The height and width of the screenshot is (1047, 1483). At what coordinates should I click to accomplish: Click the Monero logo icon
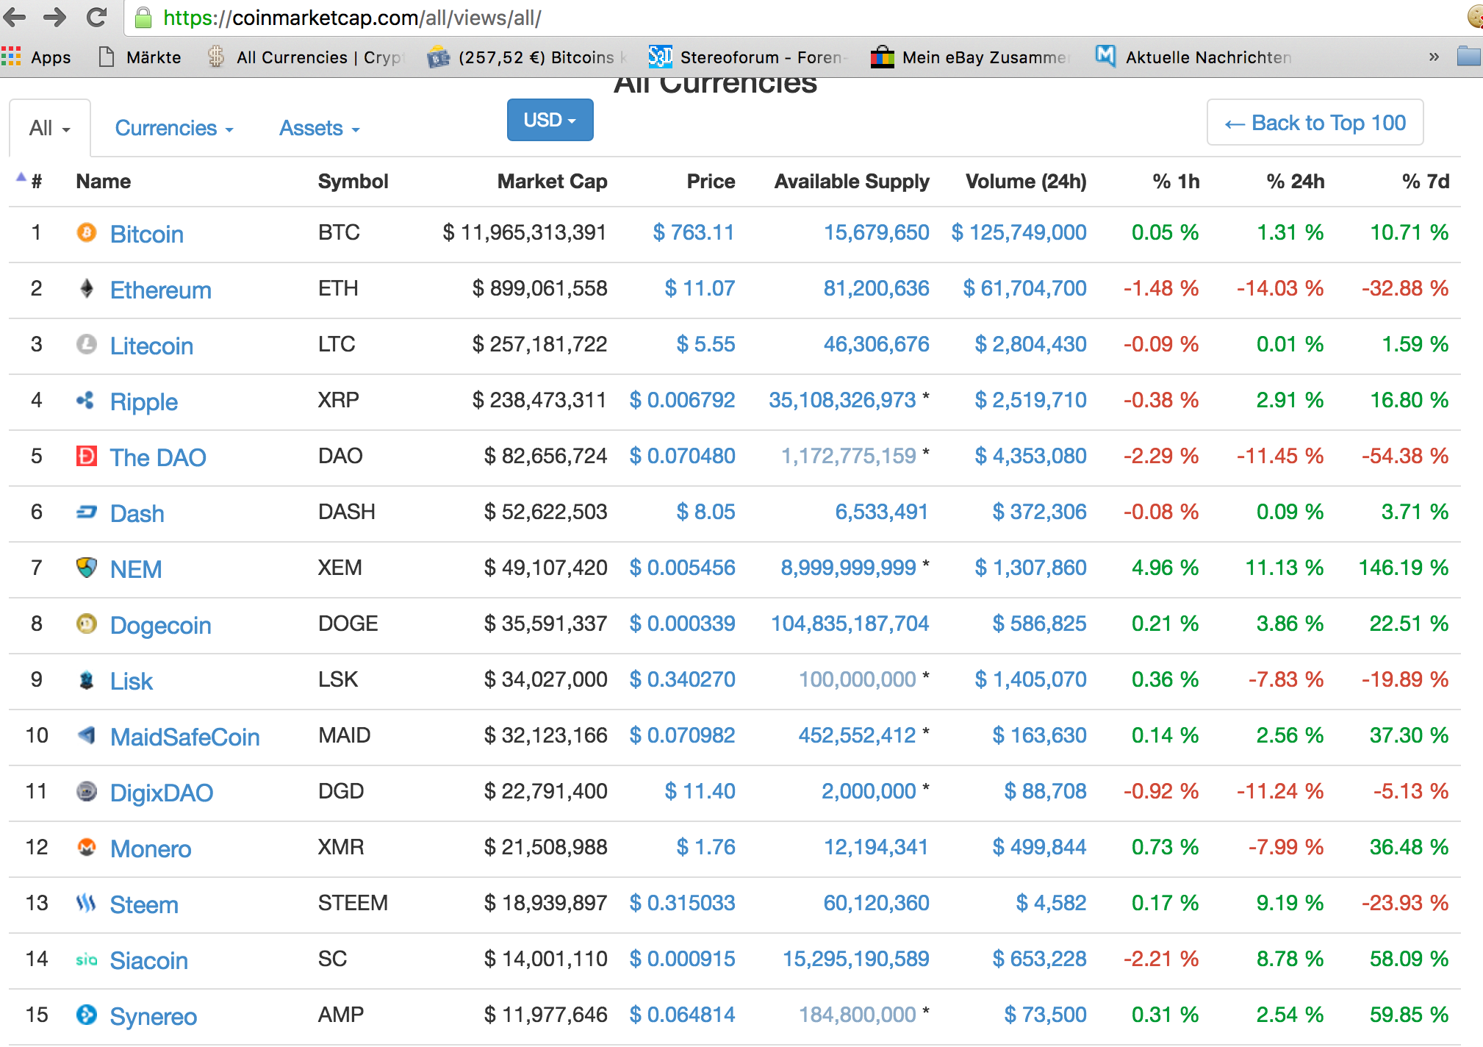pos(87,847)
